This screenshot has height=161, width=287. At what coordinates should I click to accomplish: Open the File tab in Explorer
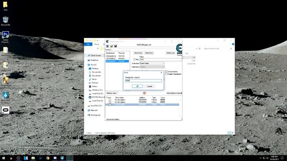[88, 44]
